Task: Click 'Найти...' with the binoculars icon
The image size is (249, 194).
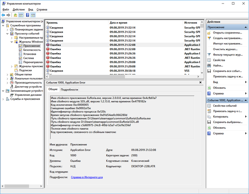Action: [x=218, y=65]
